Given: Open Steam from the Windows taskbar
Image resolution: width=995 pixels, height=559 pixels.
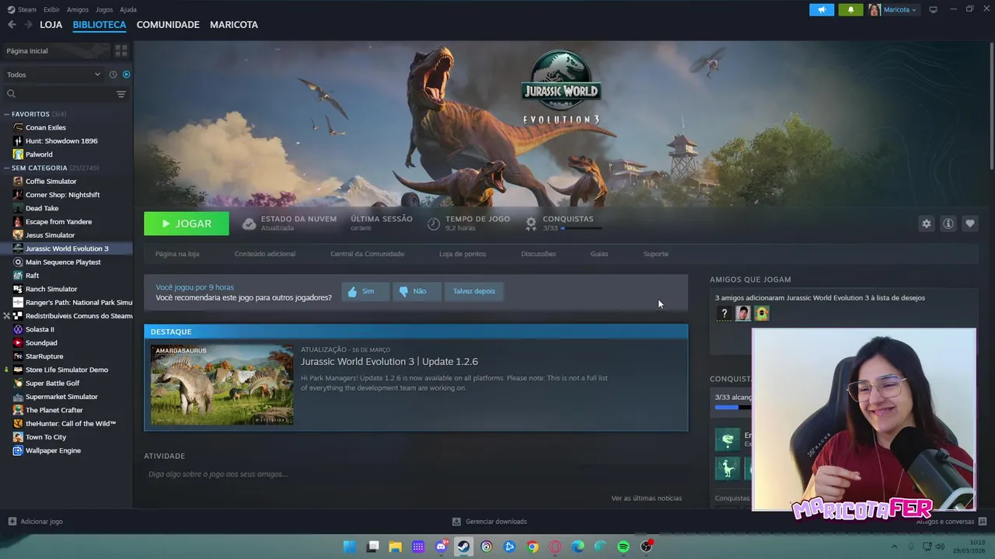Looking at the screenshot, I should coord(463,547).
